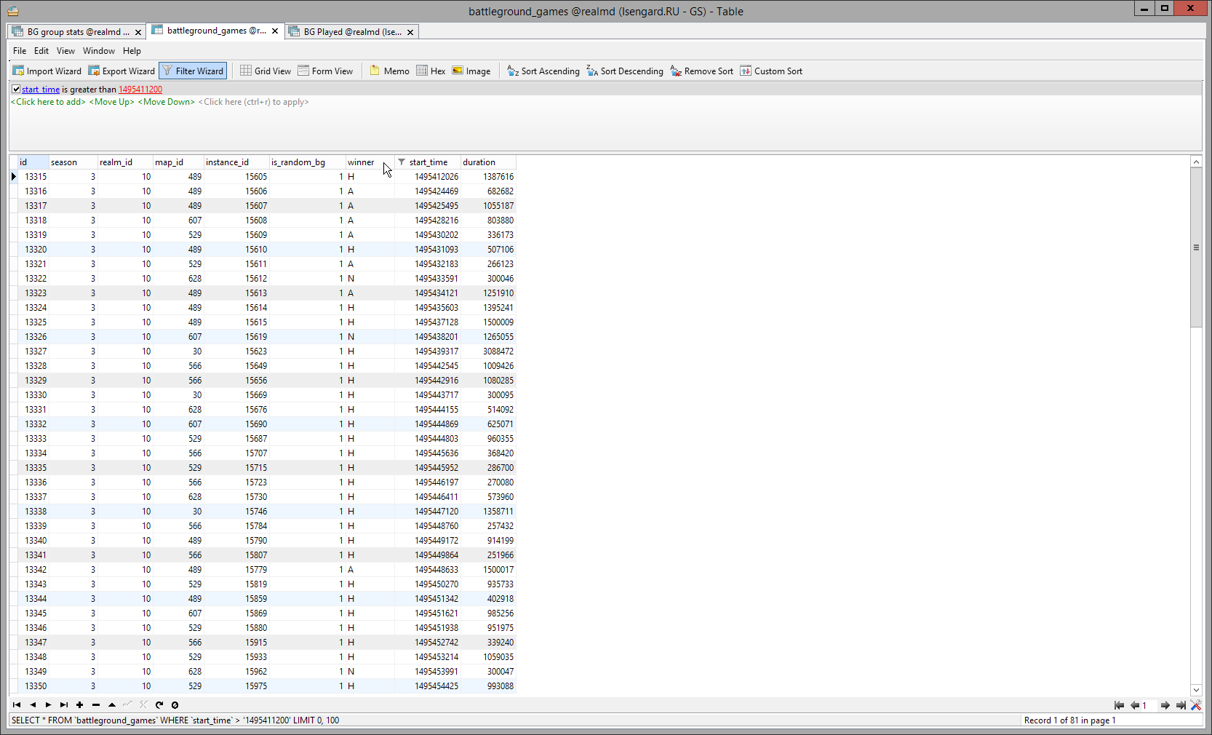Move the filter condition up
Screen dimensions: 1212x735
[x=111, y=102]
